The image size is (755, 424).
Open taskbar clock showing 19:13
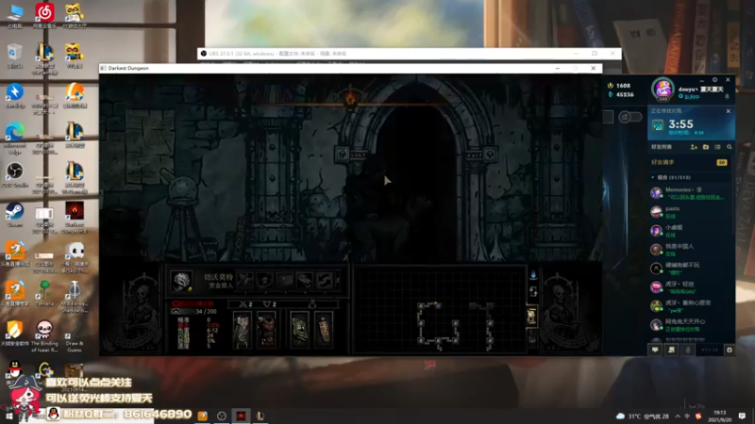[x=719, y=416]
